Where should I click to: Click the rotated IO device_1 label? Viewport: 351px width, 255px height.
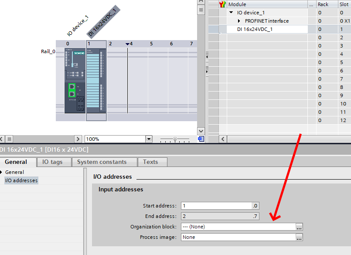[78, 26]
